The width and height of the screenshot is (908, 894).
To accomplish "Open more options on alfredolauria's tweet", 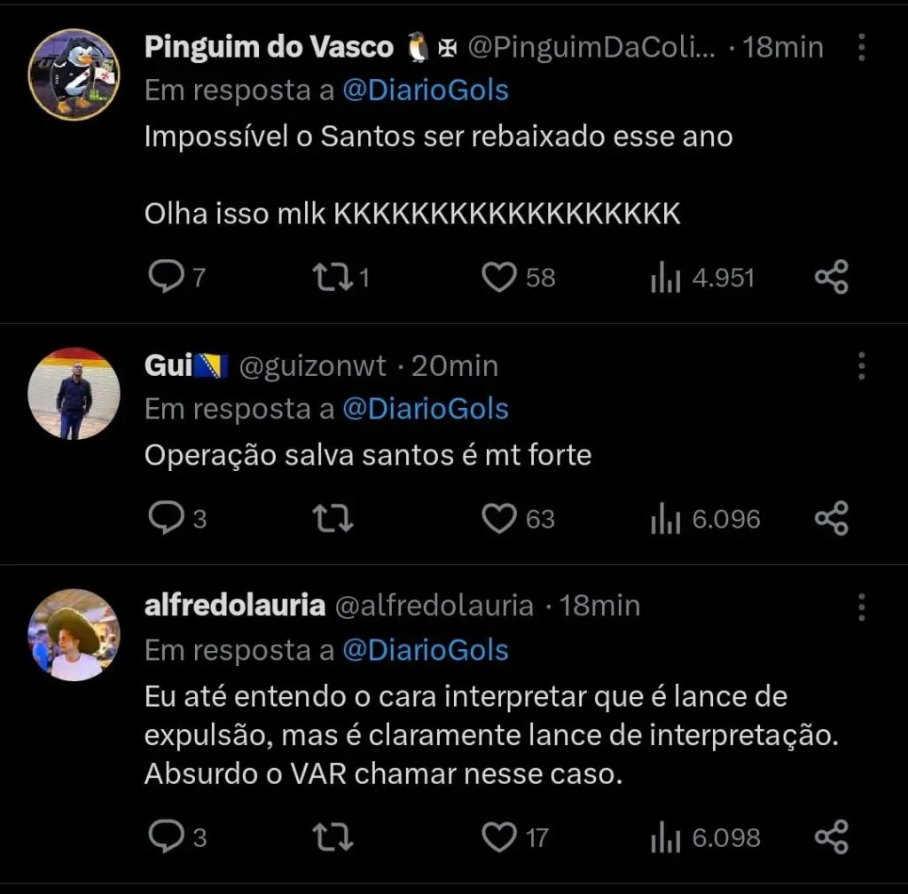I will pyautogui.click(x=861, y=607).
